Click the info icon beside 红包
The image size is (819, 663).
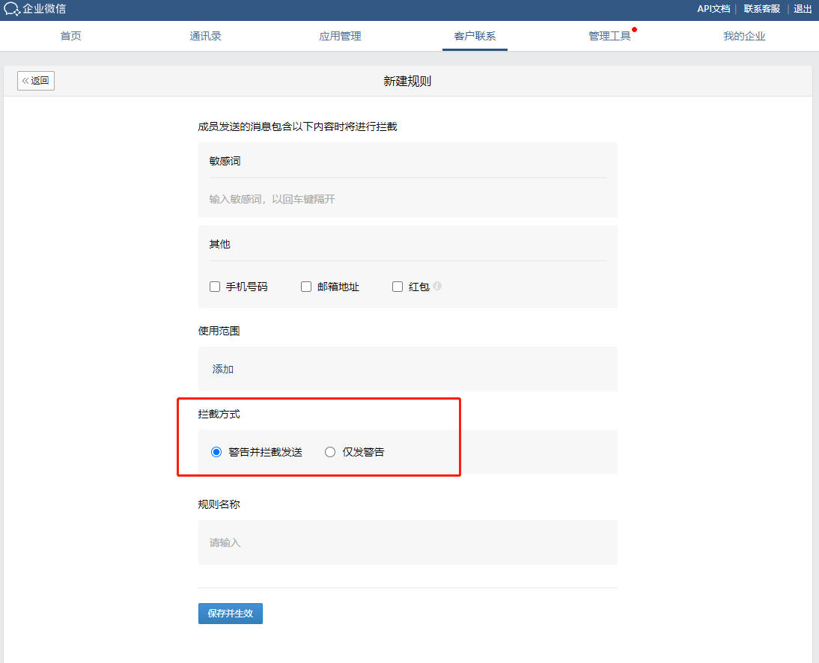pos(437,286)
